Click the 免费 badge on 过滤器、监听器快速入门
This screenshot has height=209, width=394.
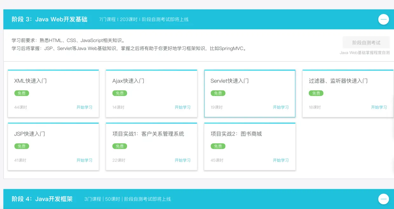coord(316,93)
